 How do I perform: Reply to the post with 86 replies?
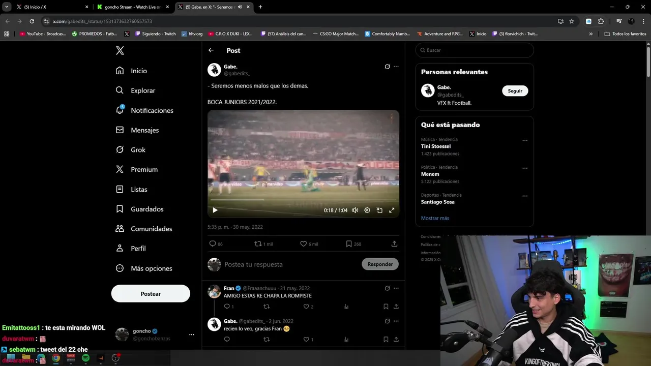click(216, 244)
